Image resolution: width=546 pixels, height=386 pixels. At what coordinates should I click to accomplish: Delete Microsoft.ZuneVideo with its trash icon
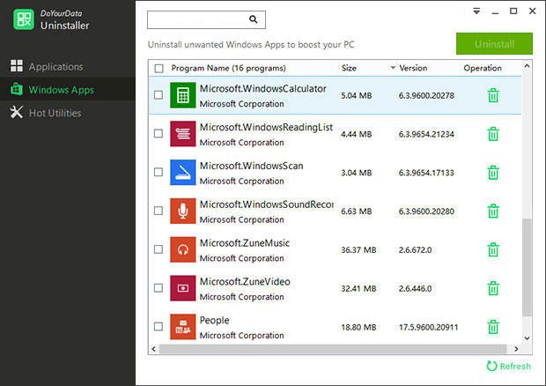tap(493, 288)
